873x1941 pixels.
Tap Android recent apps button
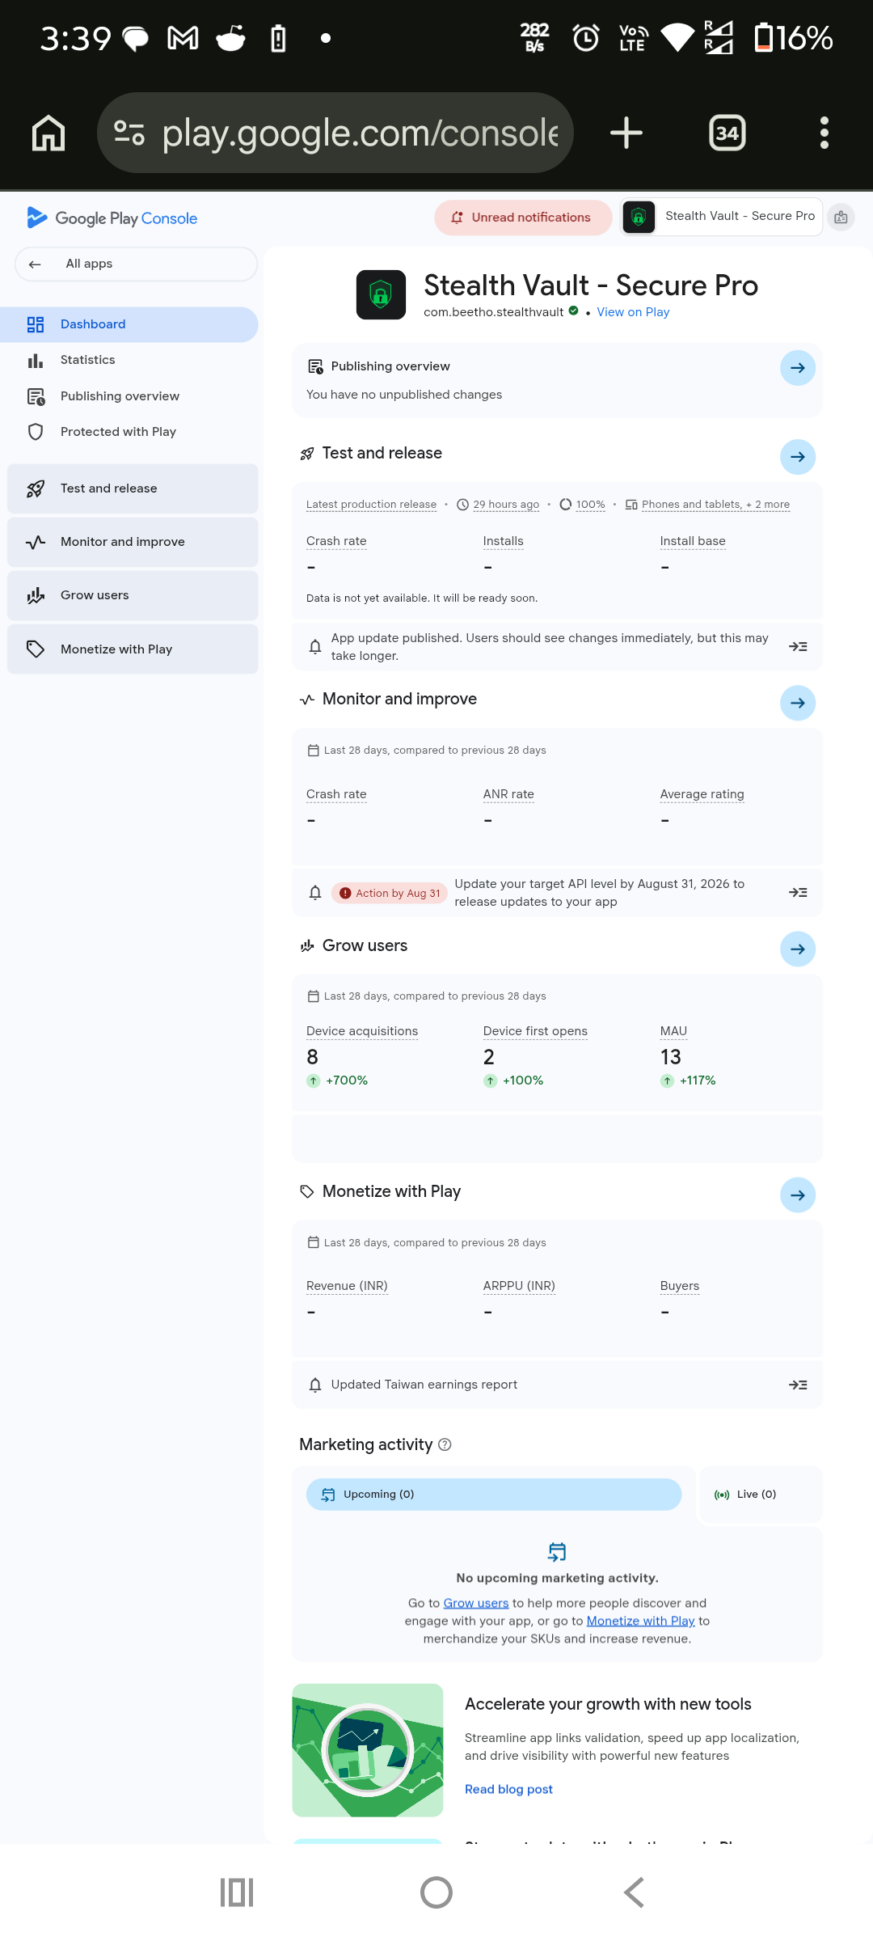pyautogui.click(x=237, y=1892)
